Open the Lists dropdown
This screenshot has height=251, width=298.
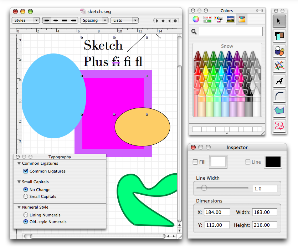[x=124, y=20]
